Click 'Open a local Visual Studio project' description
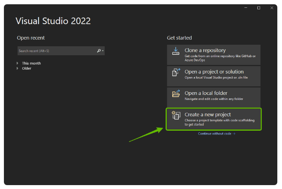The width and height of the screenshot is (282, 189). tap(216, 77)
